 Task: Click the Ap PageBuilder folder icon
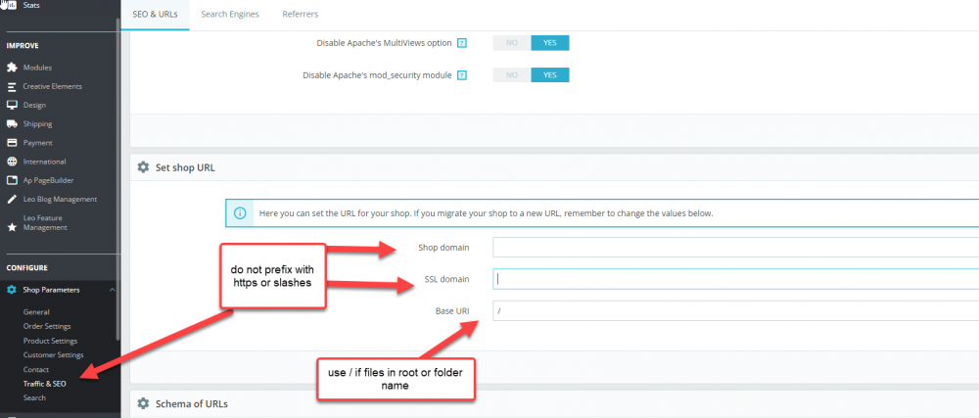pyautogui.click(x=11, y=180)
